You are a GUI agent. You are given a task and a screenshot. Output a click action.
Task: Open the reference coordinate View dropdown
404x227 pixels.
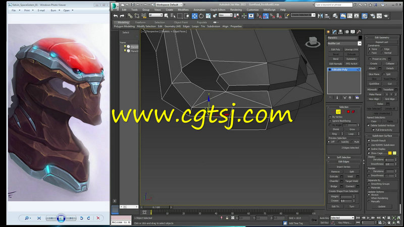(x=225, y=15)
